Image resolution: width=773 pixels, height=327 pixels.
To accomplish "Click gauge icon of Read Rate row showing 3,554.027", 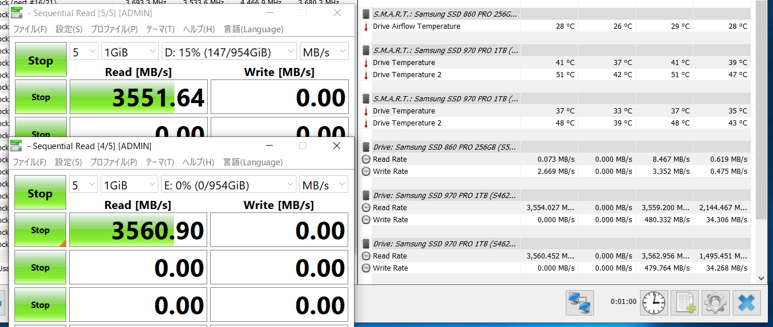I will [366, 208].
